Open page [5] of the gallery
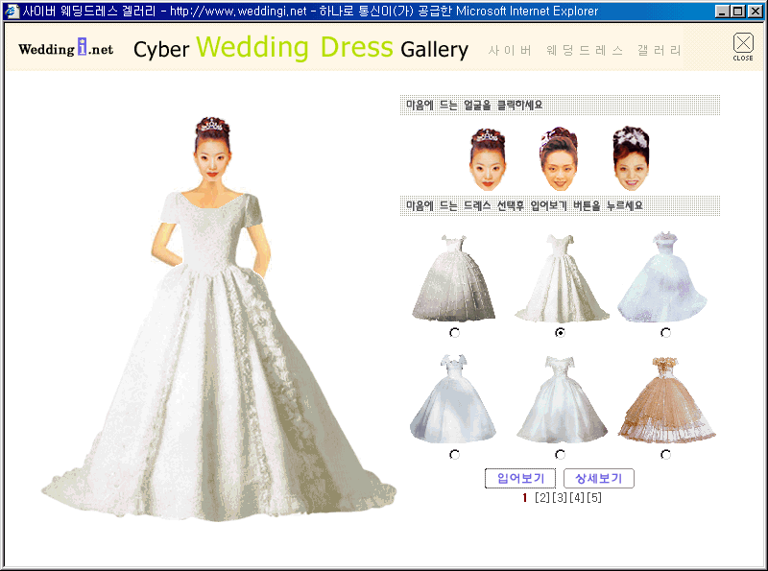Image resolution: width=768 pixels, height=571 pixels. [x=594, y=497]
